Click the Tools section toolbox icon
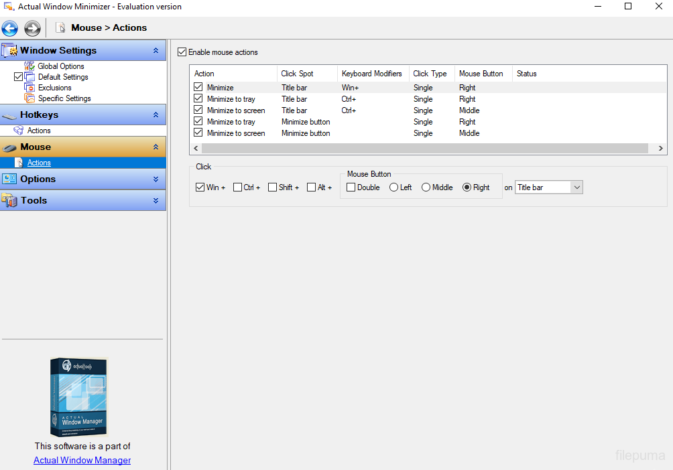The image size is (673, 470). pos(9,200)
